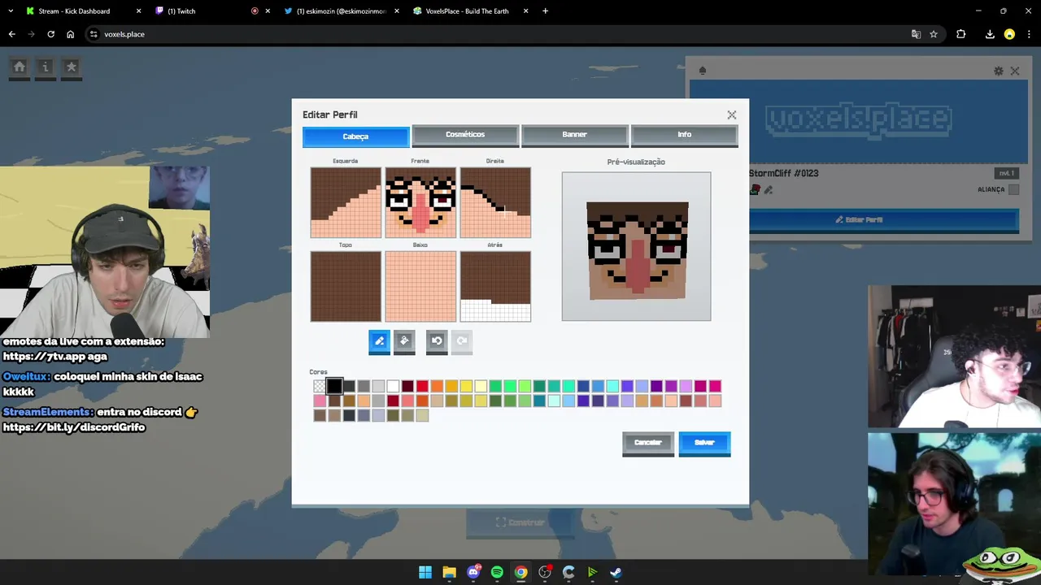
Task: Switch to the Cabeça tab
Action: pos(356,136)
